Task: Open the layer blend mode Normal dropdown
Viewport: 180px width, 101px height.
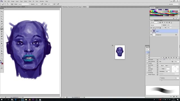Action: click(x=156, y=25)
